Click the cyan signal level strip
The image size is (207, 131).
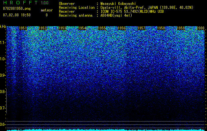(x=106, y=130)
